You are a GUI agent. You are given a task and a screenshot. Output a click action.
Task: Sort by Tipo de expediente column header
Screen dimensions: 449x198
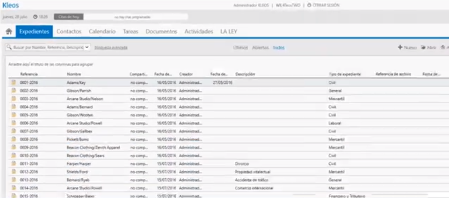pos(345,74)
